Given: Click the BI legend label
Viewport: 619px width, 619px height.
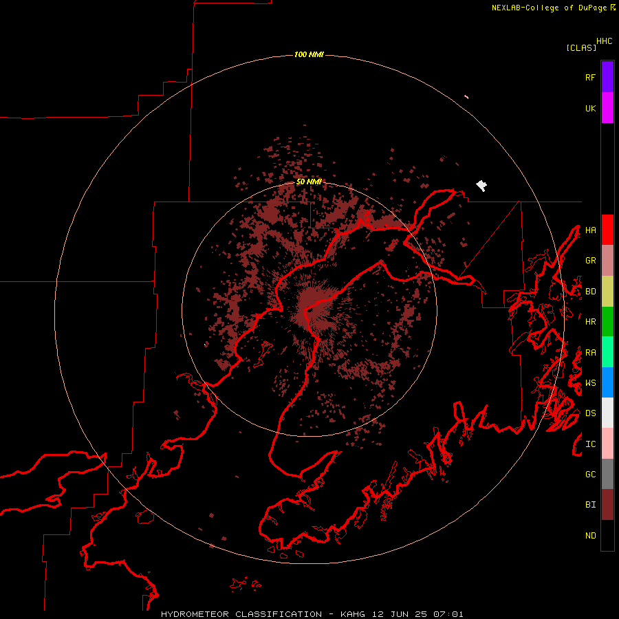Looking at the screenshot, I should pos(590,505).
